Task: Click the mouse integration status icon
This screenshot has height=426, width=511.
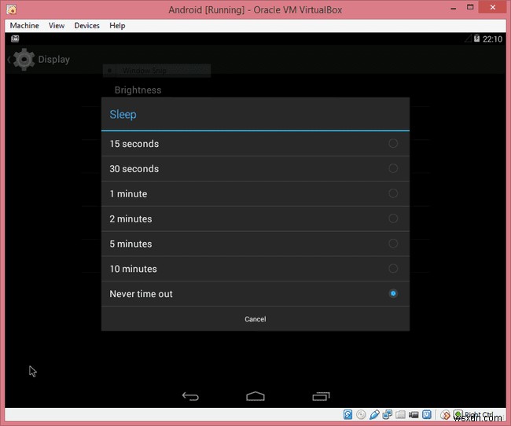Action: coord(445,415)
